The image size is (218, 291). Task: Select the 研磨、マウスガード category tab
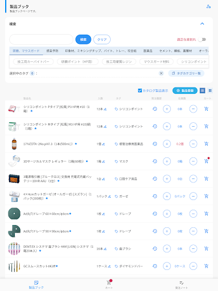pos(26,51)
